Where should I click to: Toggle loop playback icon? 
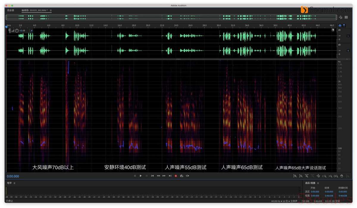181,176
